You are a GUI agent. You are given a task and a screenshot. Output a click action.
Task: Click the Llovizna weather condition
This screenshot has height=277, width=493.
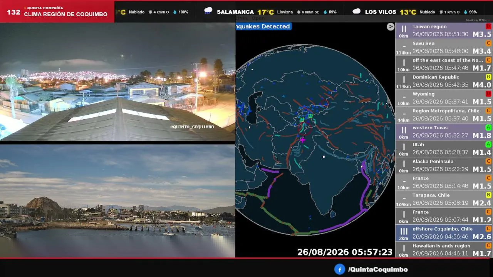285,12
